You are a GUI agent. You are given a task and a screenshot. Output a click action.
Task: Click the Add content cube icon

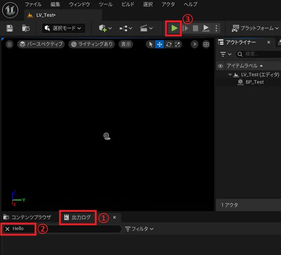(106, 28)
